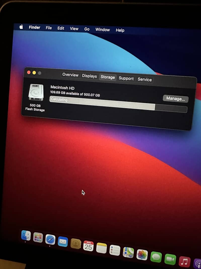Open the Finder menu
Screen dimensions: 201x269
tap(34, 27)
